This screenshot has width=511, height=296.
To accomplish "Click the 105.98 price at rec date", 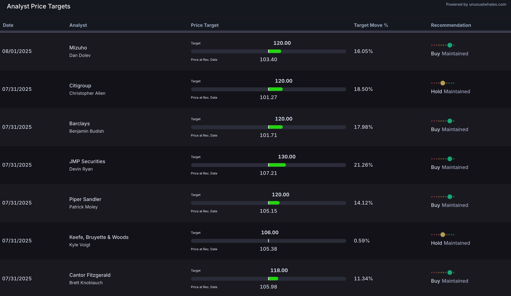I will coord(268,287).
